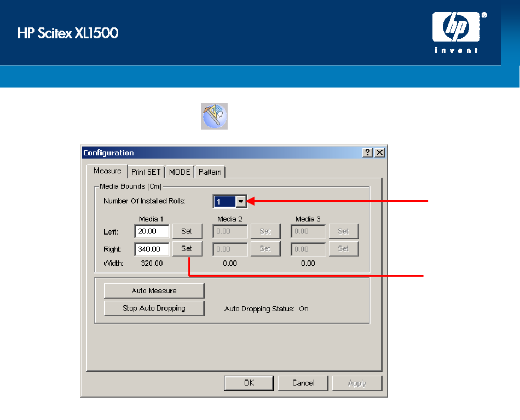Click the Right row label
This screenshot has width=520, height=420.
click(x=112, y=249)
